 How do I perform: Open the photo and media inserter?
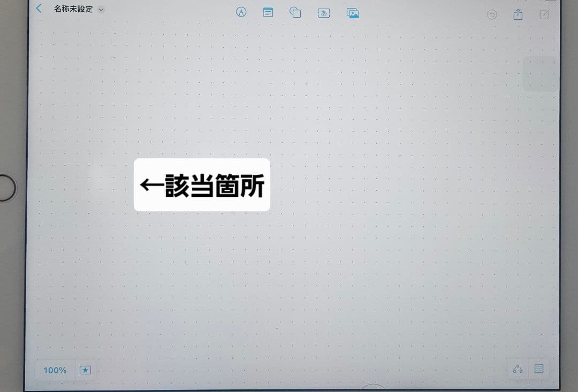click(x=352, y=13)
